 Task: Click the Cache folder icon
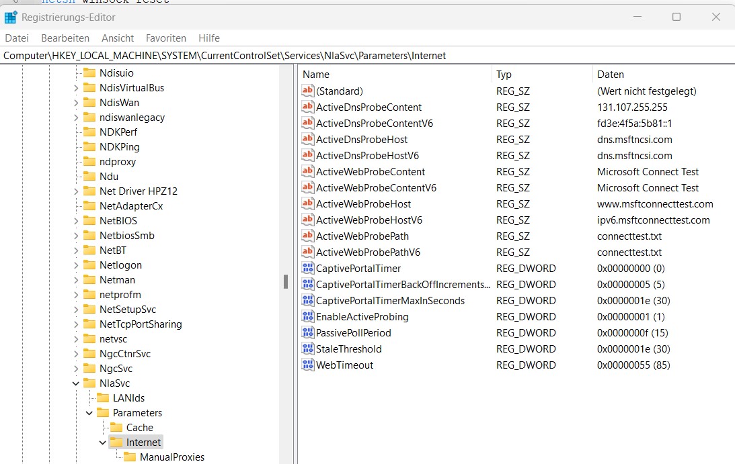coord(116,428)
